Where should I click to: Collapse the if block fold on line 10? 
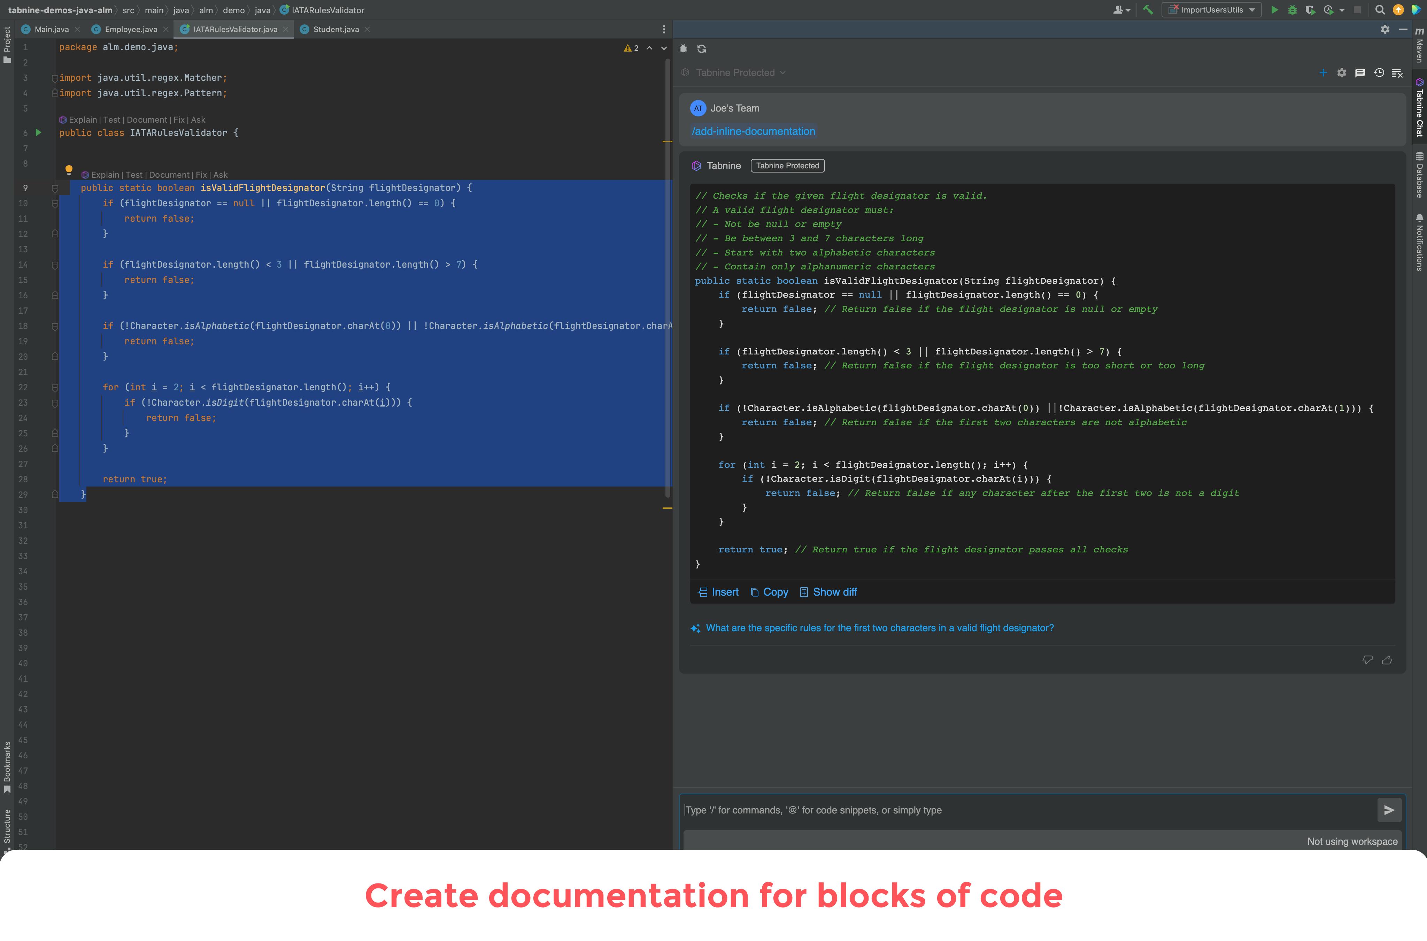(x=55, y=204)
